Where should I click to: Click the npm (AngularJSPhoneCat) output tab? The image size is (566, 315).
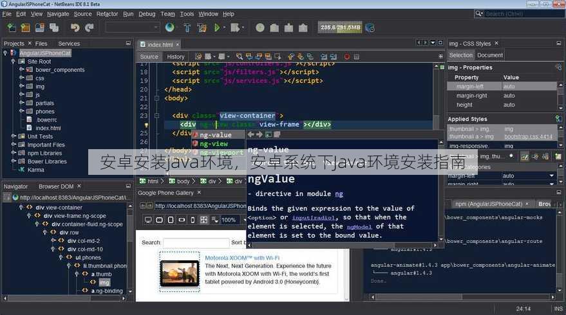point(489,204)
